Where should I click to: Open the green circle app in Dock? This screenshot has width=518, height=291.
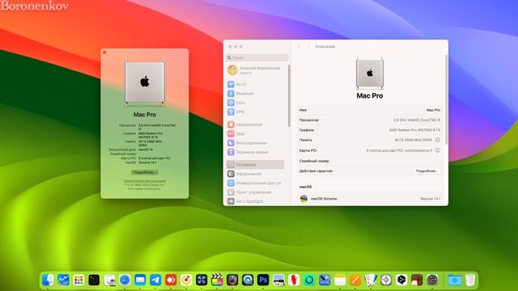pyautogui.click(x=309, y=280)
